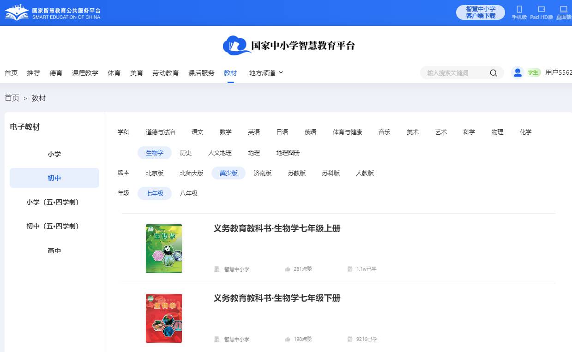Click the 国家中小学智慧教育平台 cloud logo

click(289, 45)
